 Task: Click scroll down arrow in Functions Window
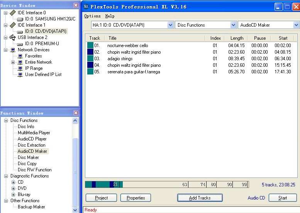point(75,210)
